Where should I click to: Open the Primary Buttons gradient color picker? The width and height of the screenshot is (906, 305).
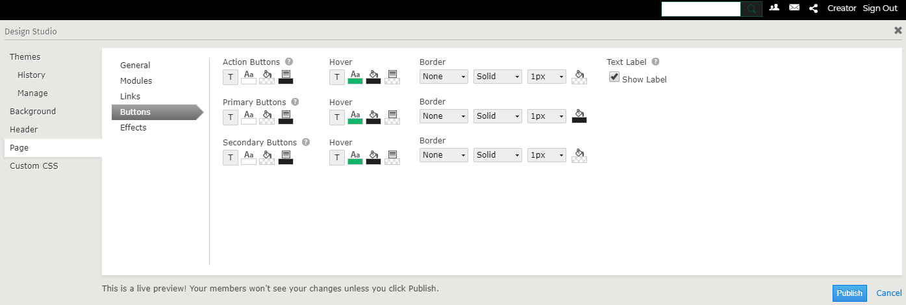click(x=285, y=117)
